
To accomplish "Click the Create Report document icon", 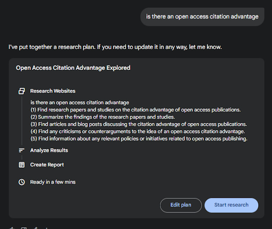I will point(22,165).
